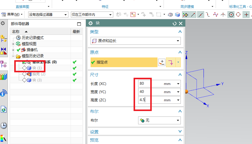Image resolution: width=252 pixels, height=144 pixels.
Task: Expand the 摄像机 tree node
Action: click(x=13, y=50)
